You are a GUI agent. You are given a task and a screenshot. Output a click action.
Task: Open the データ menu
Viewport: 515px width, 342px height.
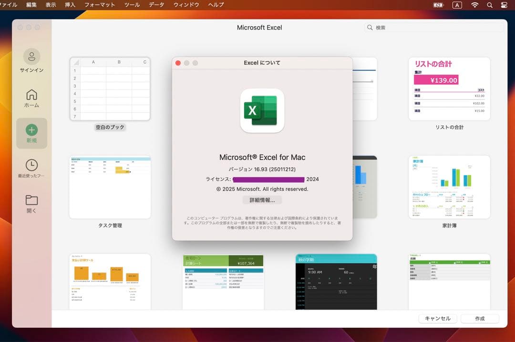click(156, 5)
